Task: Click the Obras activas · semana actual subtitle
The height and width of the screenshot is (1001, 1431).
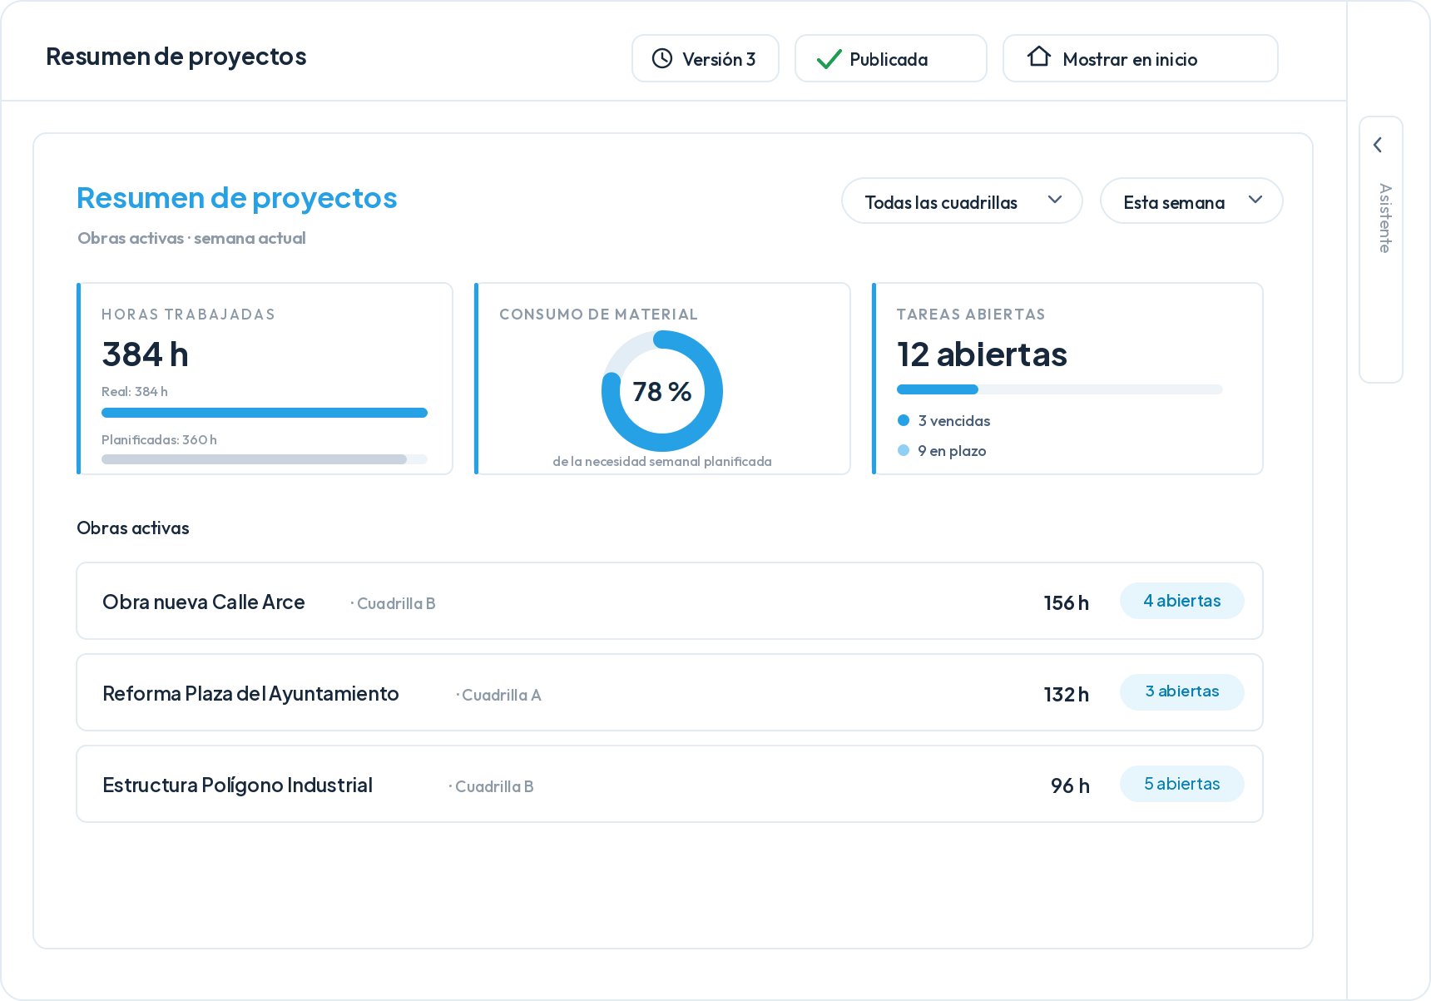Action: click(191, 238)
